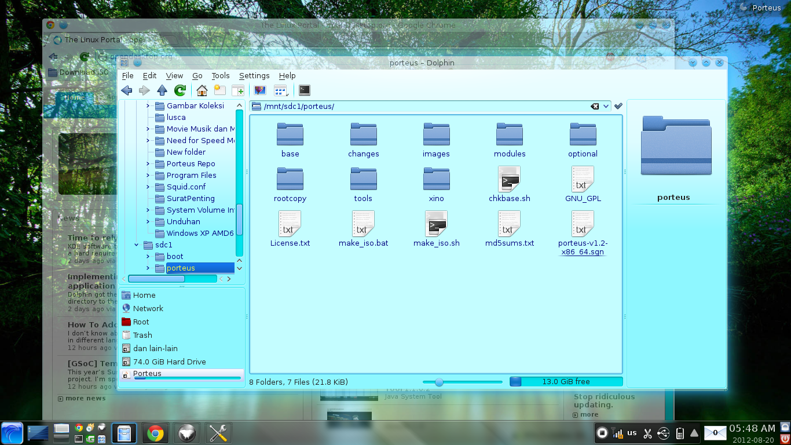Adjust the icon zoom slider

click(x=439, y=382)
